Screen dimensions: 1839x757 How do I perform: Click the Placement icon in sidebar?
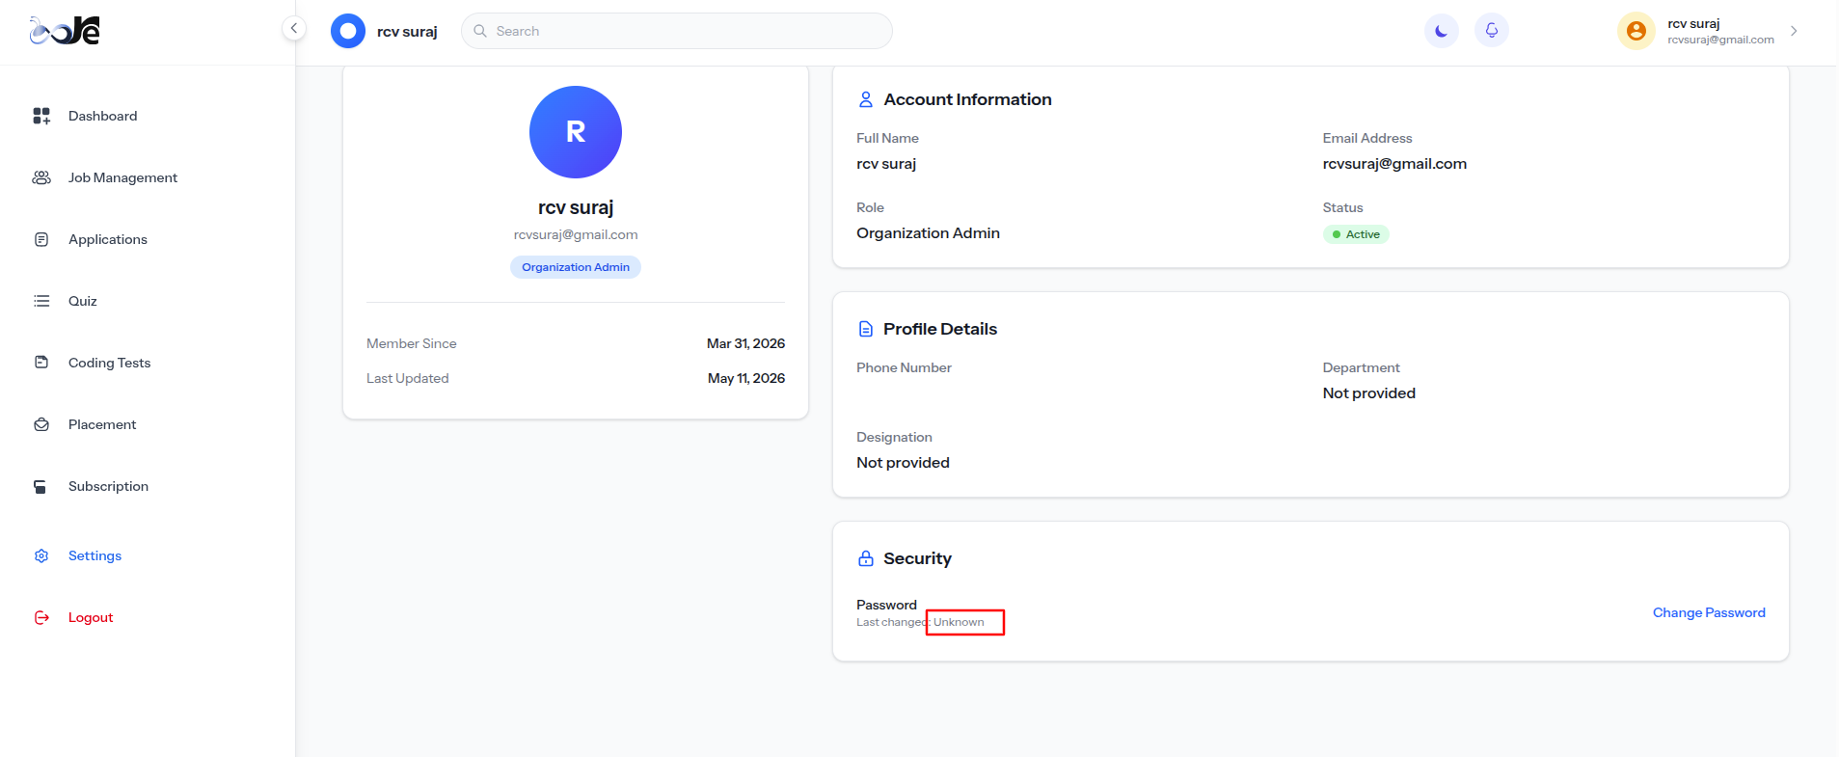point(41,424)
